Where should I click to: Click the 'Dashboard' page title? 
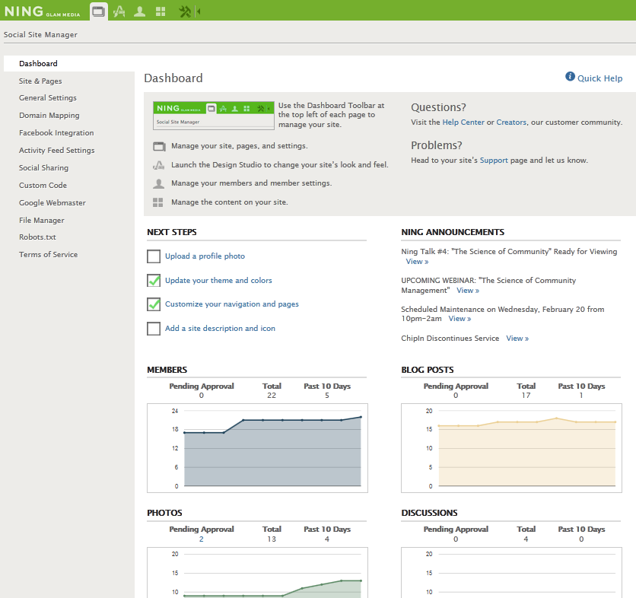click(173, 78)
